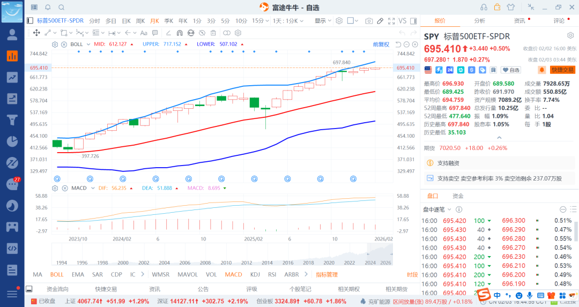Toggle hide drawings eye icon
Screen dimensions: 579x307
coord(202,33)
